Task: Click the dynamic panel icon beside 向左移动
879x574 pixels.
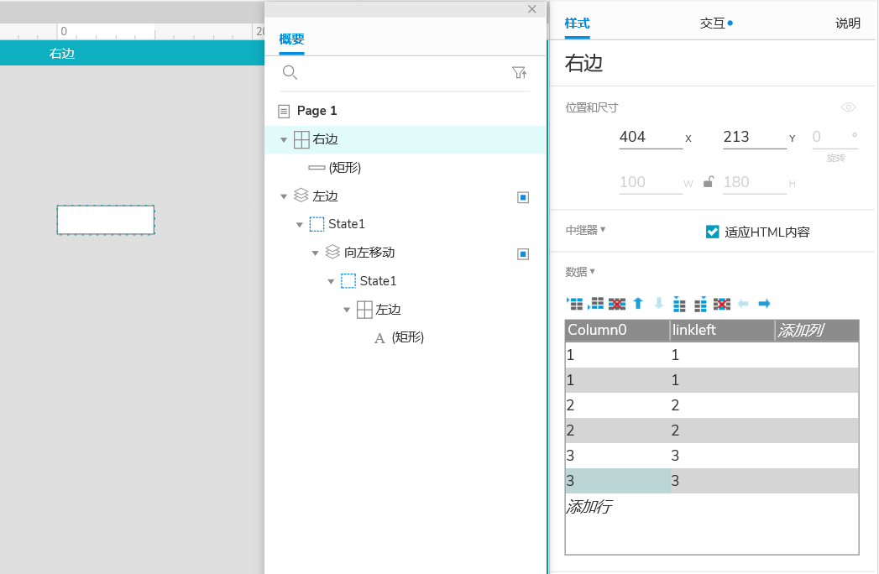Action: click(x=332, y=252)
